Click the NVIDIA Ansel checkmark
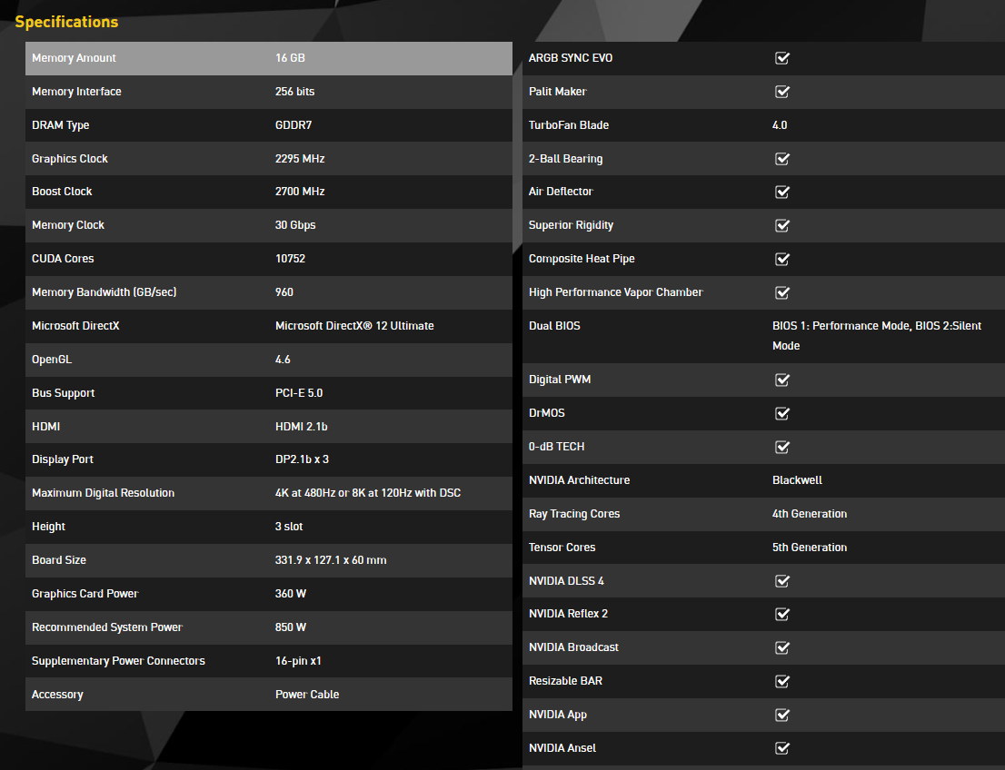This screenshot has height=770, width=1005. click(x=781, y=749)
